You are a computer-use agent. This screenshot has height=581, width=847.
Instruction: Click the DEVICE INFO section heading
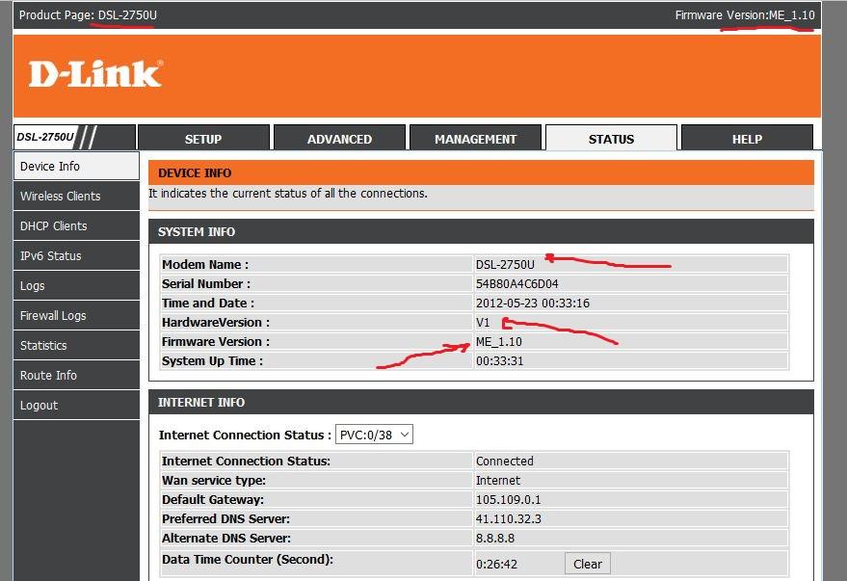coord(195,173)
